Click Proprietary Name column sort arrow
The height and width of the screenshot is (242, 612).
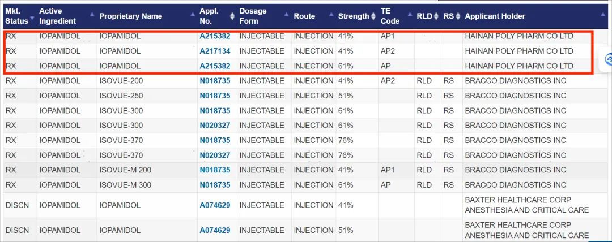click(193, 16)
